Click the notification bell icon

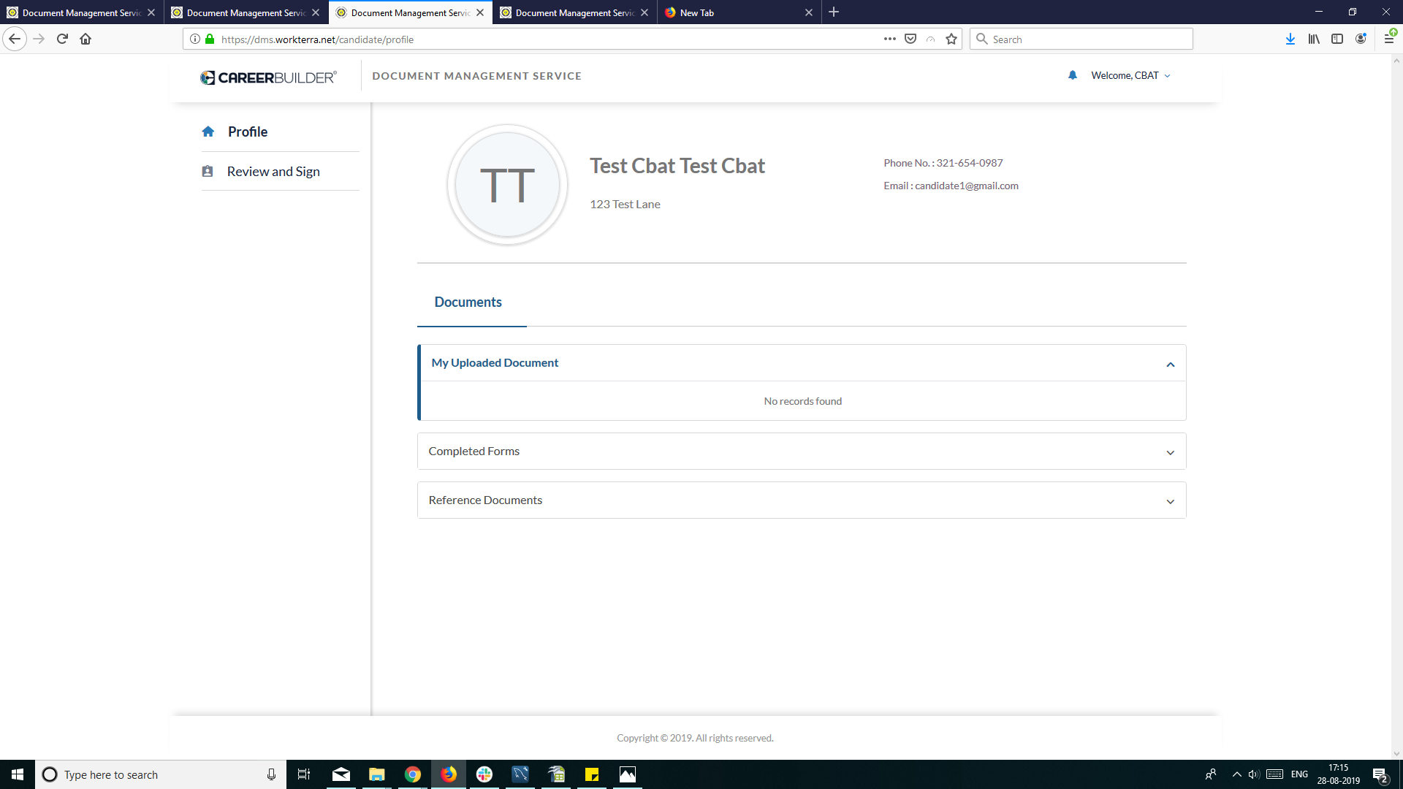(x=1073, y=75)
